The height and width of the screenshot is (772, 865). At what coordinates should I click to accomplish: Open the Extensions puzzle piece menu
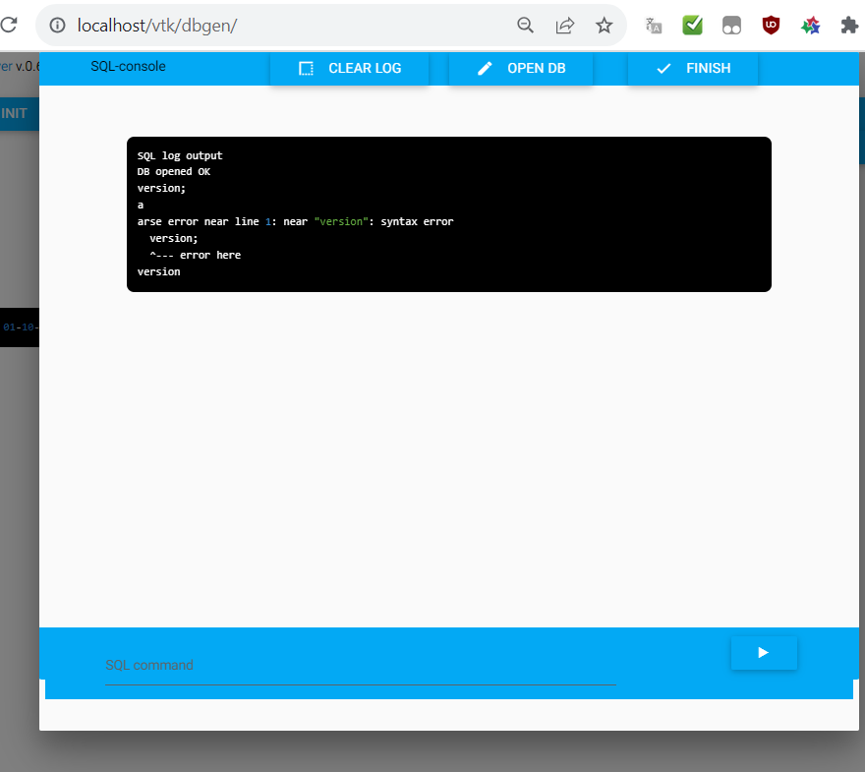click(x=849, y=26)
